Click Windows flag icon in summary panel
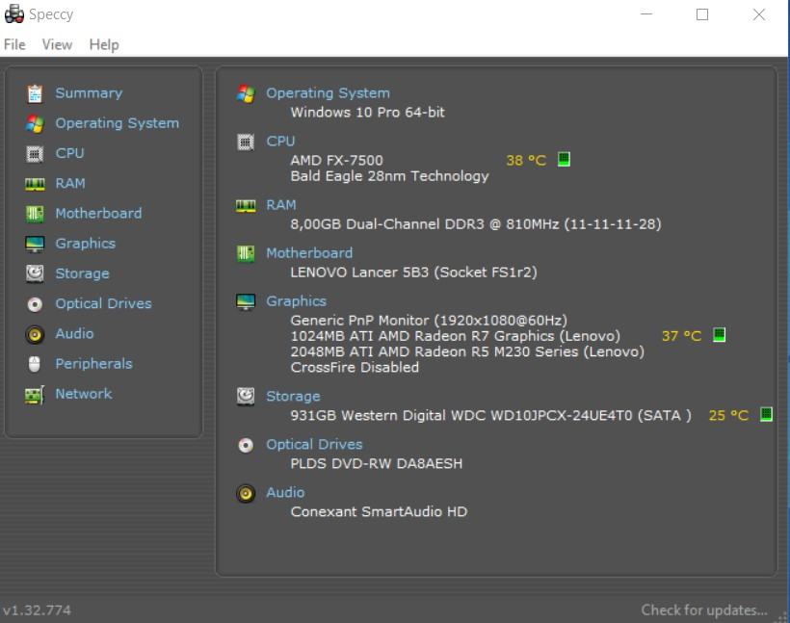The height and width of the screenshot is (623, 790). click(246, 93)
